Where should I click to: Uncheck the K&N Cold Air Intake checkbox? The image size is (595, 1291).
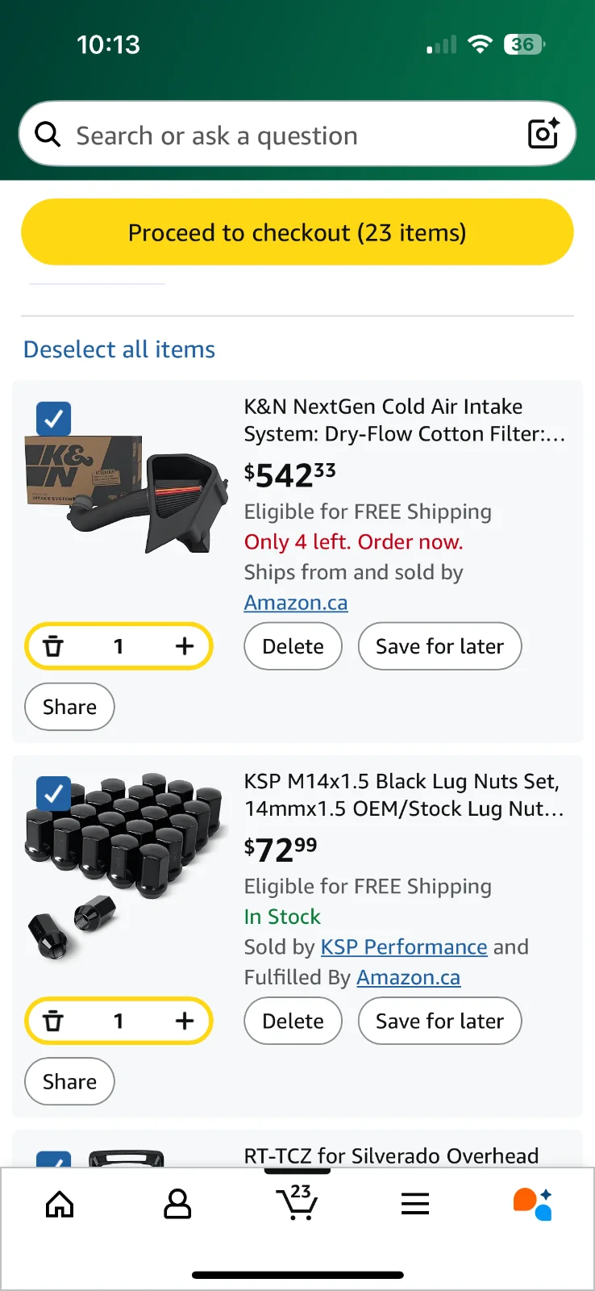(54, 419)
